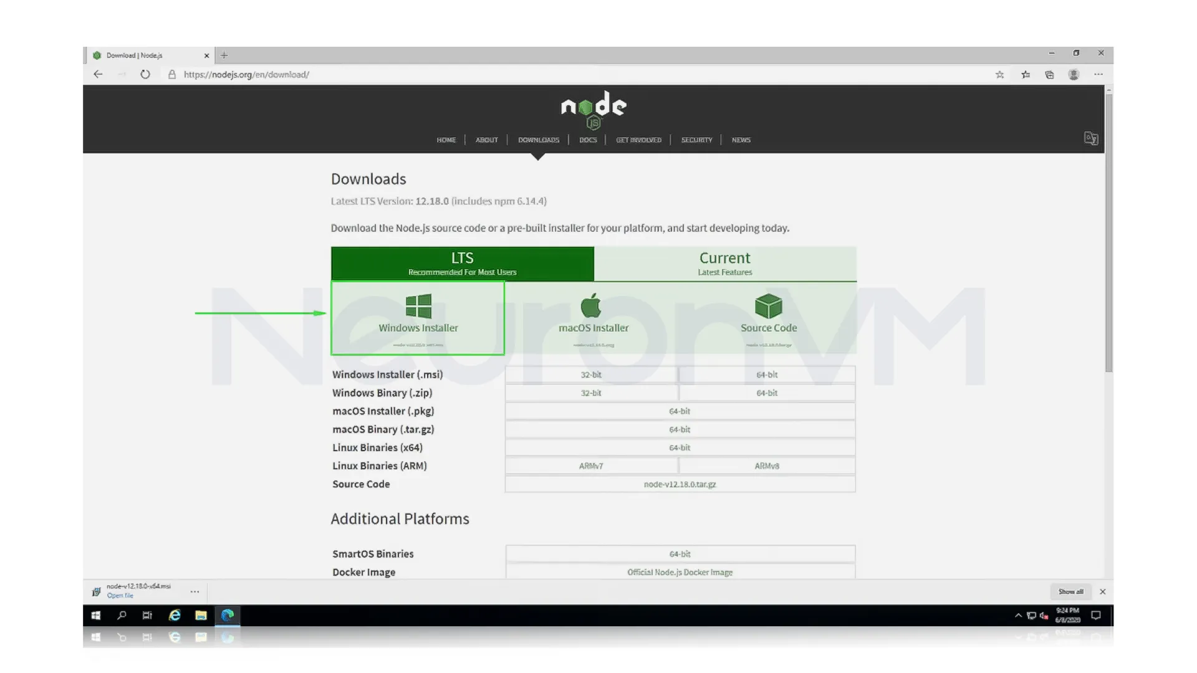Open the browser settings ellipsis menu

point(1098,74)
